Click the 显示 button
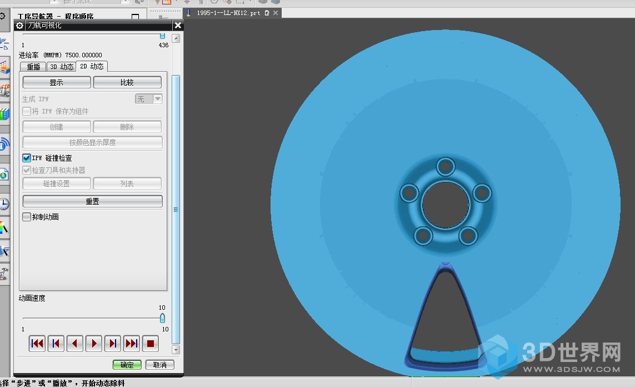Image resolution: width=635 pixels, height=387 pixels. [57, 82]
